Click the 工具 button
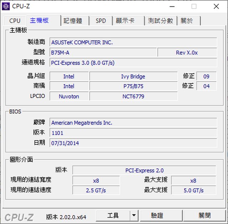 113,215
